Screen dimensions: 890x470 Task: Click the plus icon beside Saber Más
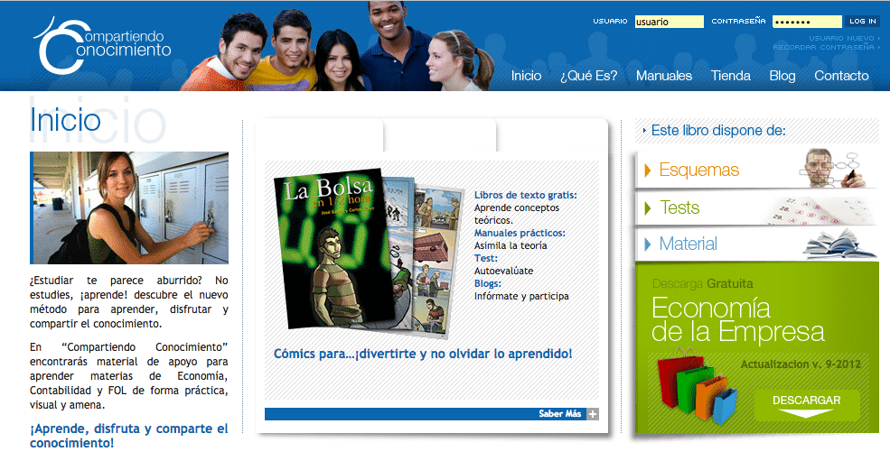(593, 414)
